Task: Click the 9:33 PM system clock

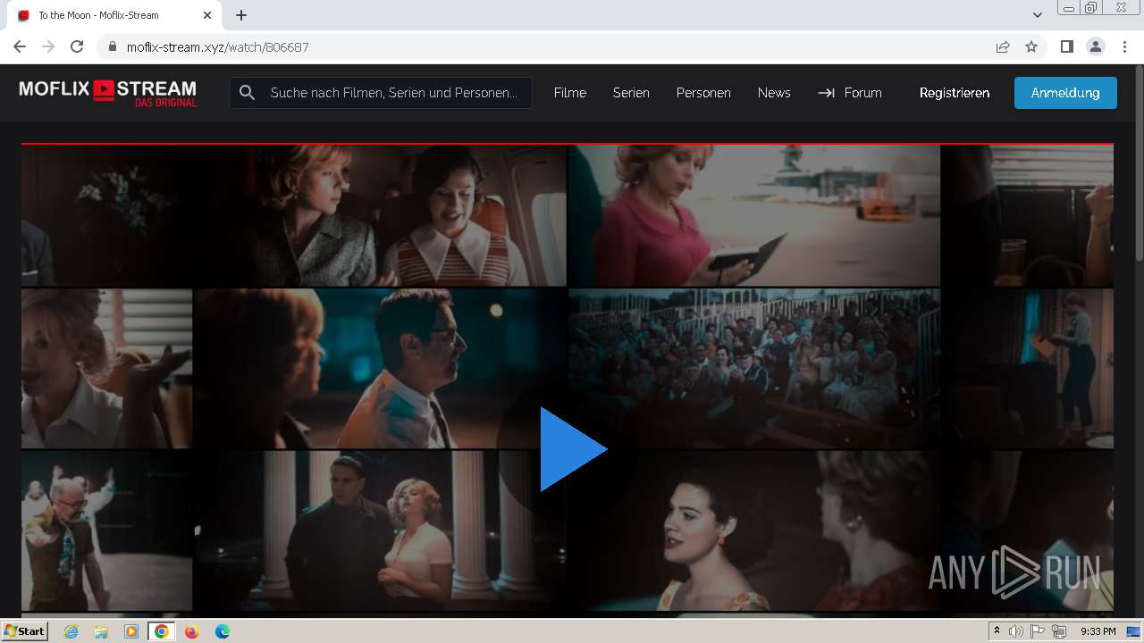Action: point(1098,631)
